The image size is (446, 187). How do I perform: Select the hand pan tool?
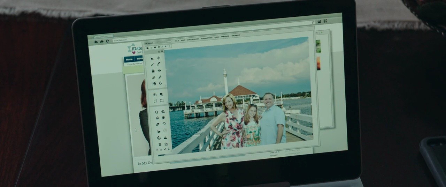(x=163, y=117)
